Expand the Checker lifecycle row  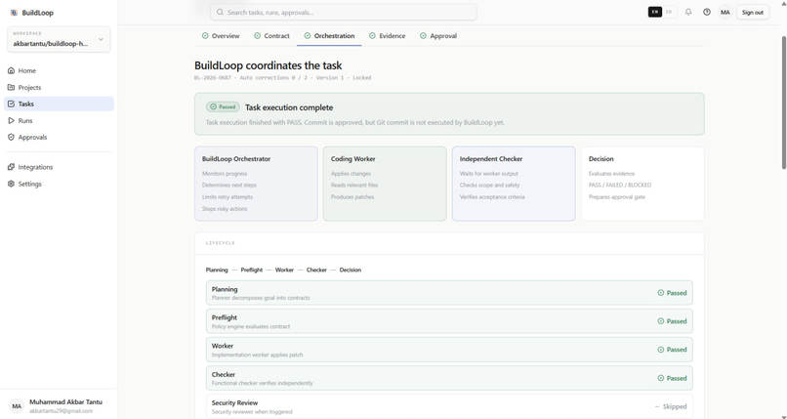coord(449,378)
